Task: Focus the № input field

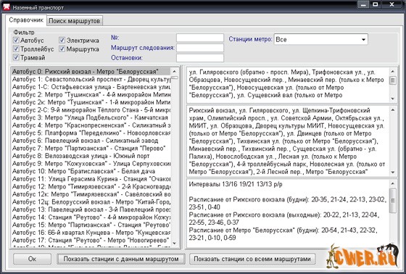Action: 200,38
